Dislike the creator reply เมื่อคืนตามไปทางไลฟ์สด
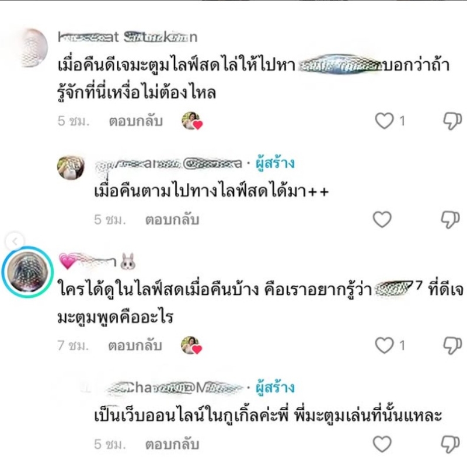 (450, 220)
